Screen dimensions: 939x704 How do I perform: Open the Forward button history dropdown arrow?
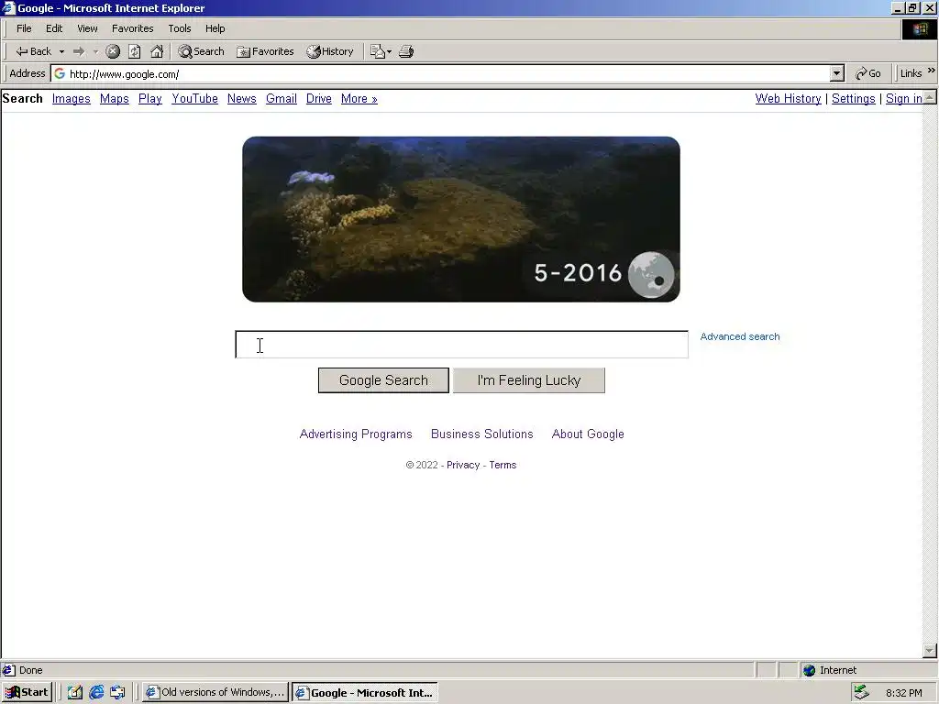click(95, 52)
